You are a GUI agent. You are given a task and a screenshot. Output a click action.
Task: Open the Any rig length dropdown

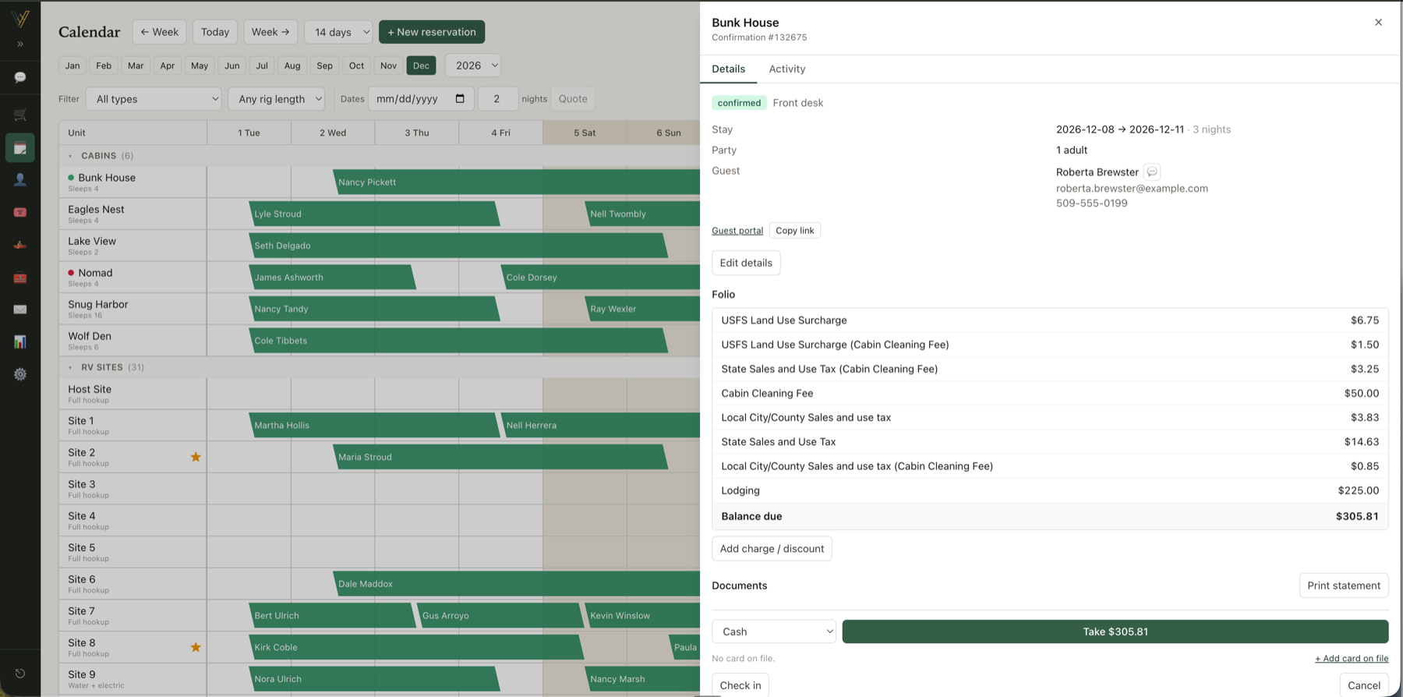[277, 99]
